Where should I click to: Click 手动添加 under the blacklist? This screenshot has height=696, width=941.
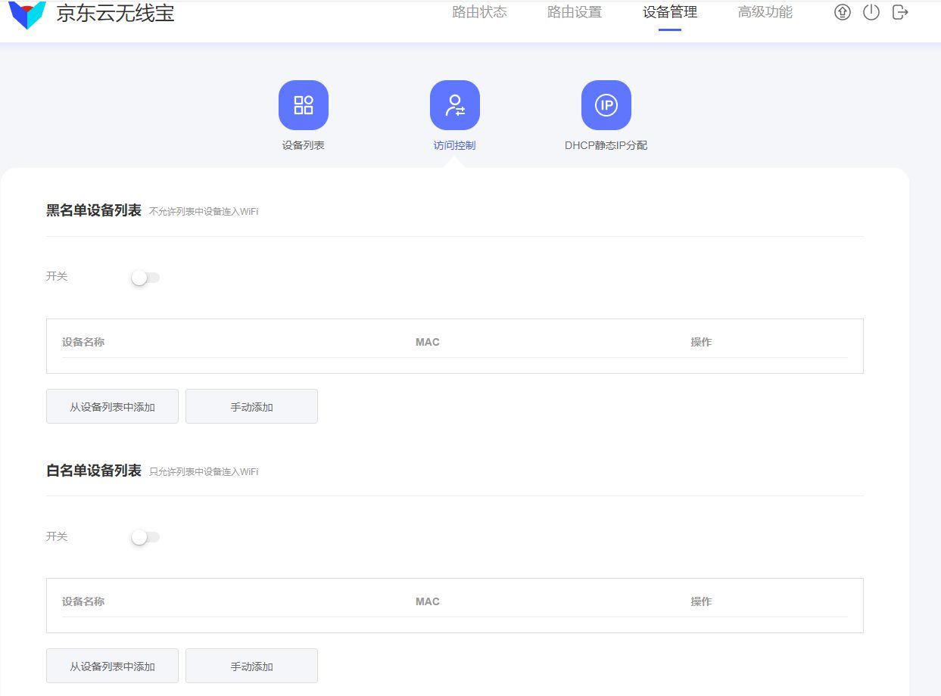[251, 407]
